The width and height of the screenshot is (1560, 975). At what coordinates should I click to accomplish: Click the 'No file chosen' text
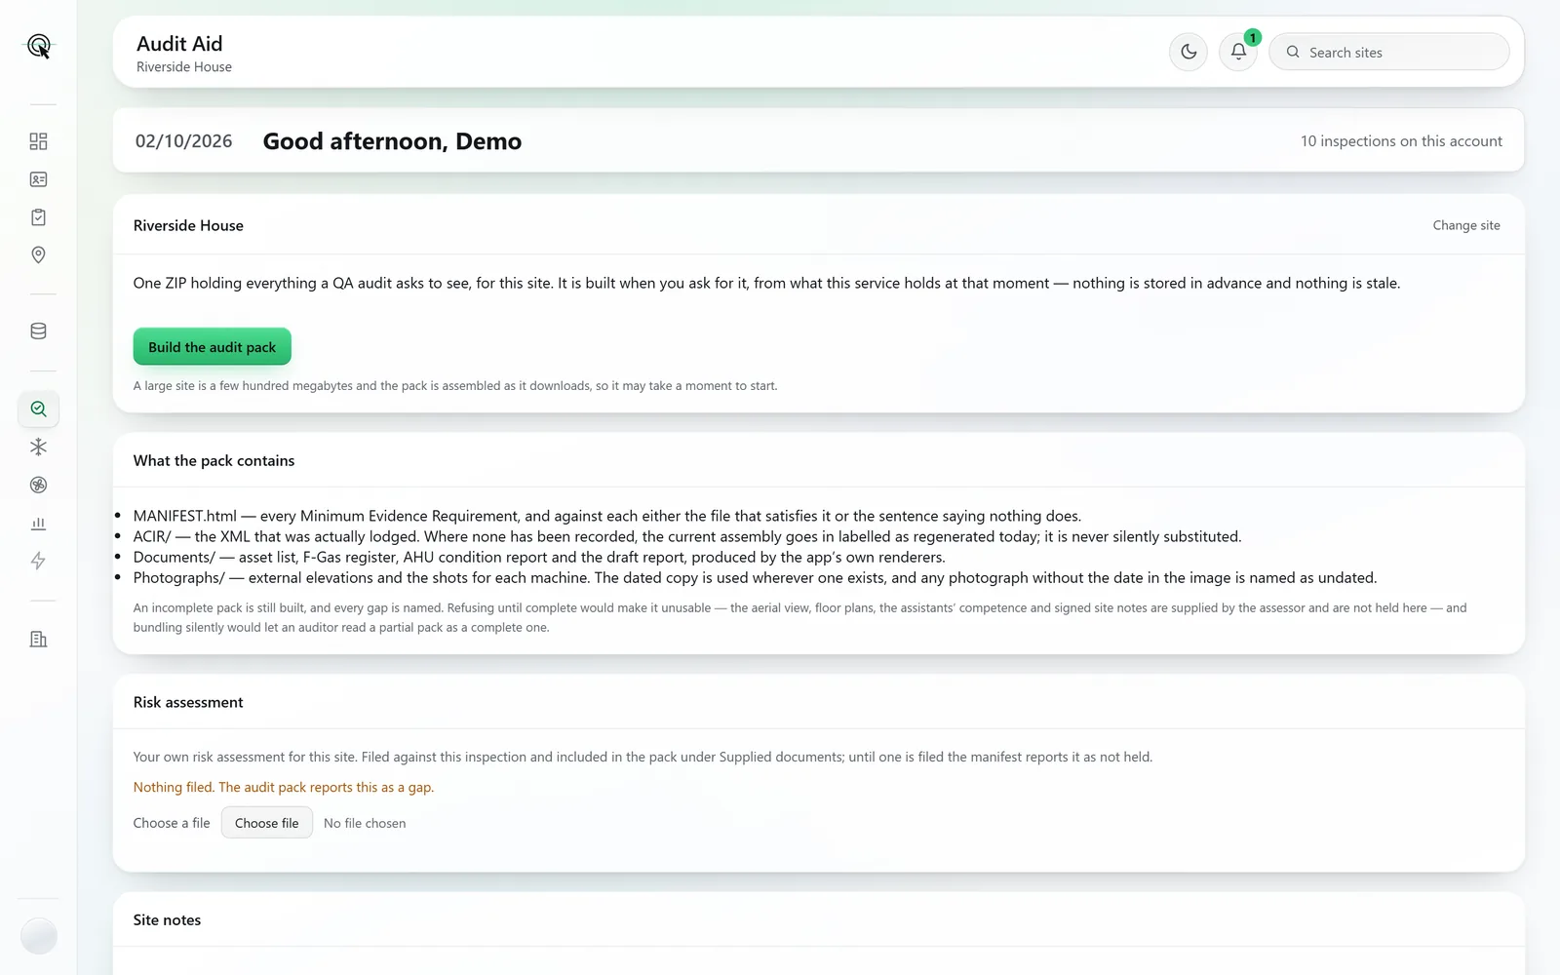[365, 823]
